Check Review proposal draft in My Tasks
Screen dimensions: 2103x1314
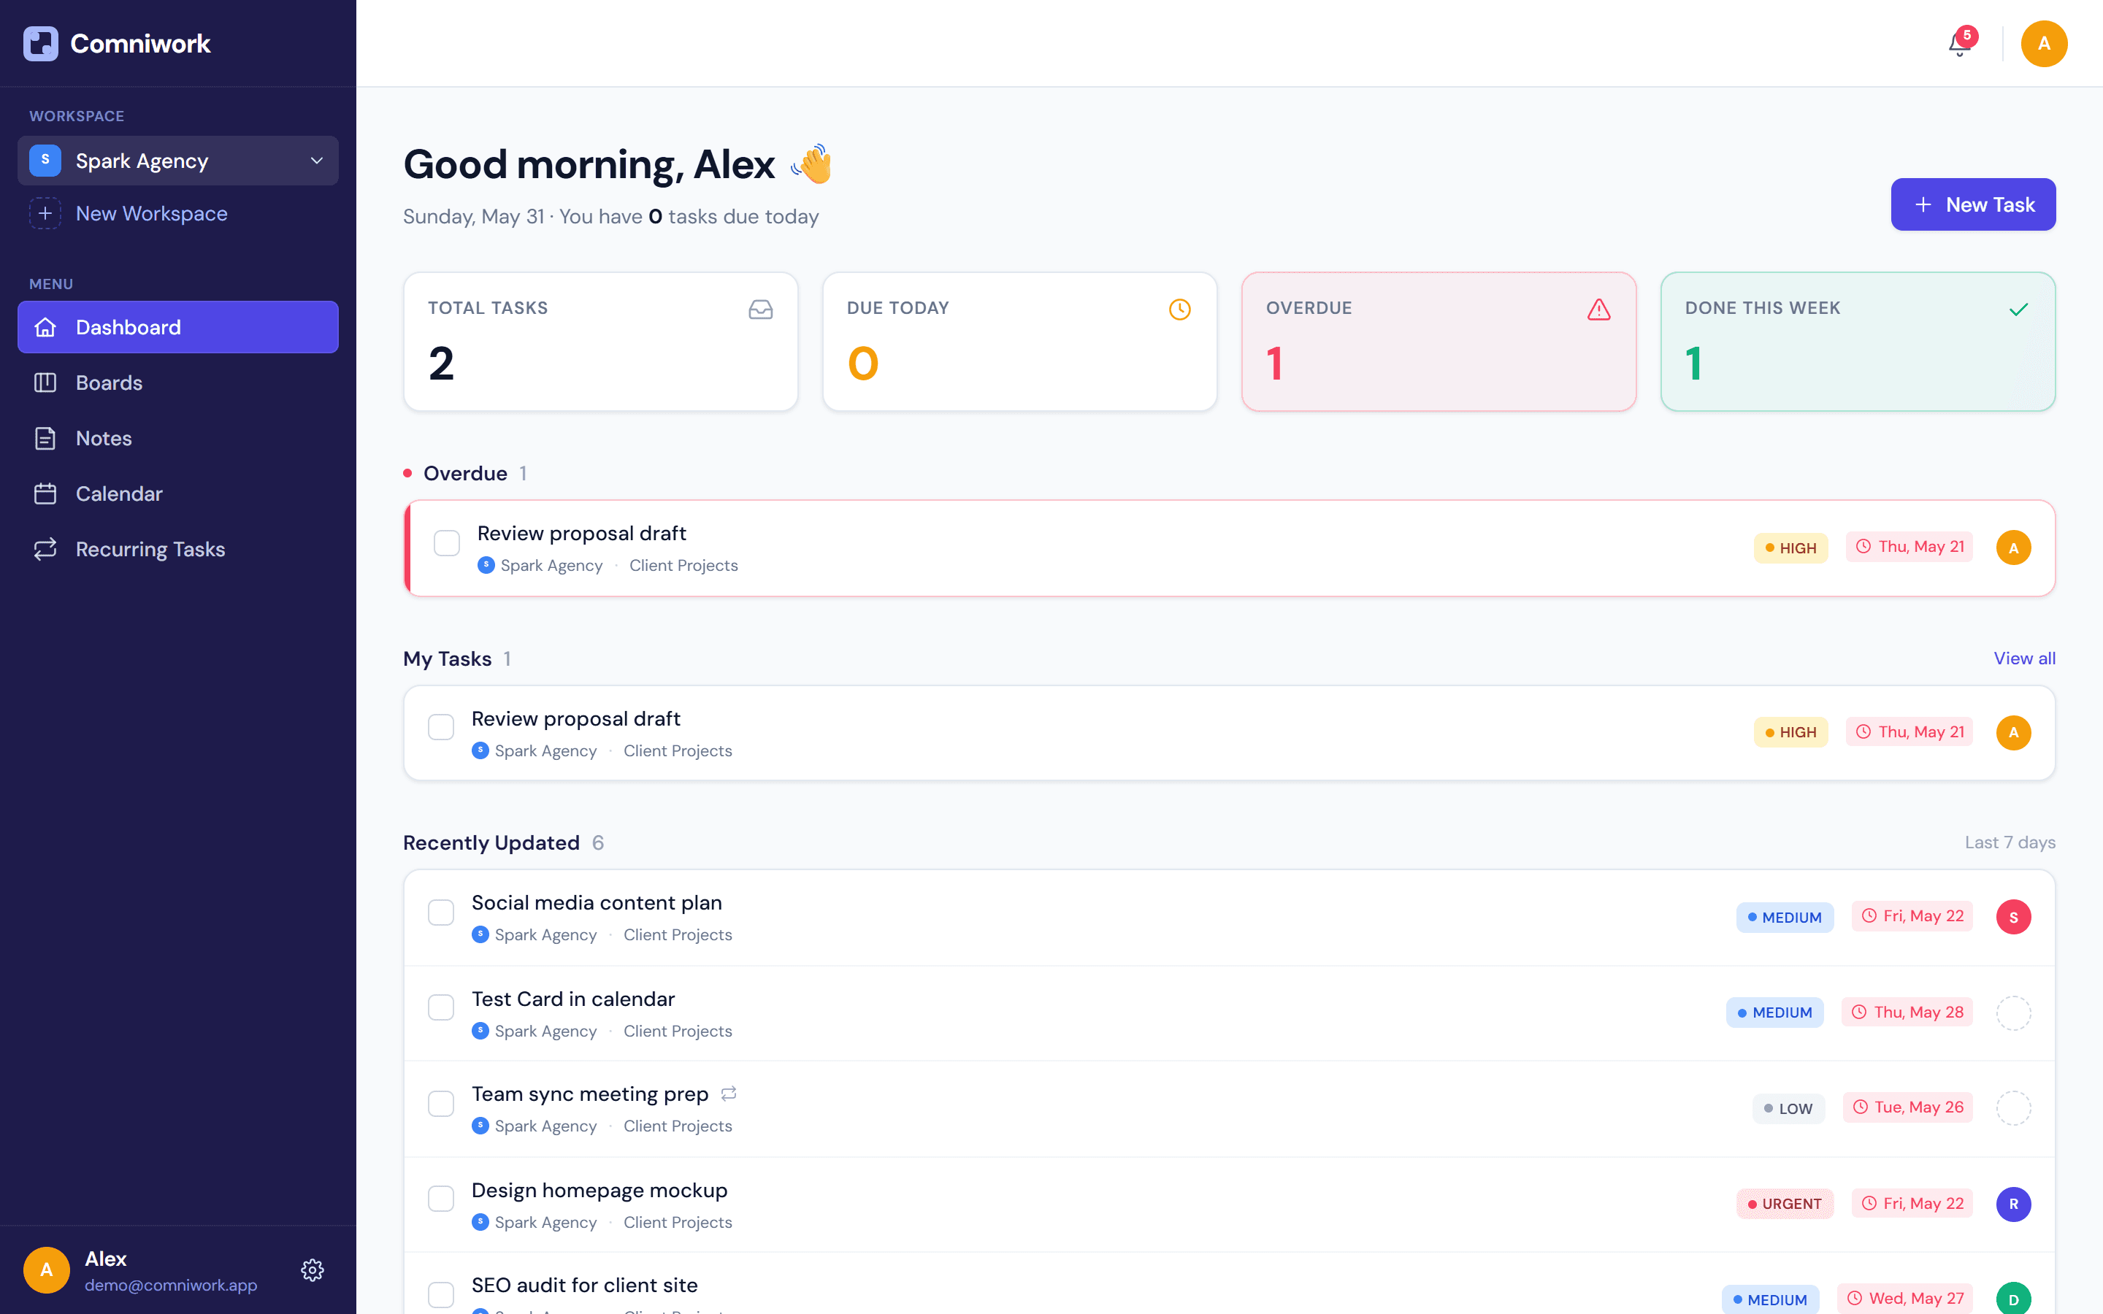pyautogui.click(x=440, y=726)
